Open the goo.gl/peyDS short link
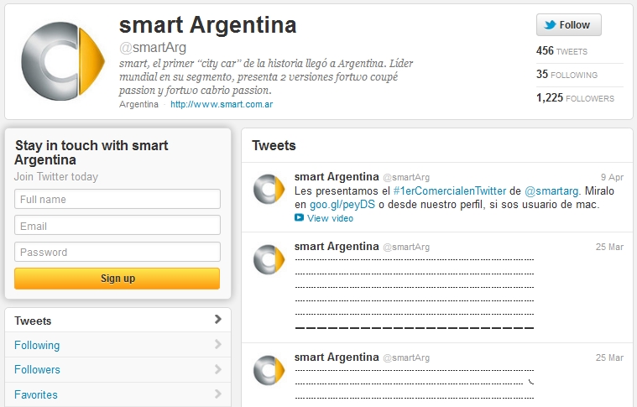 point(342,204)
